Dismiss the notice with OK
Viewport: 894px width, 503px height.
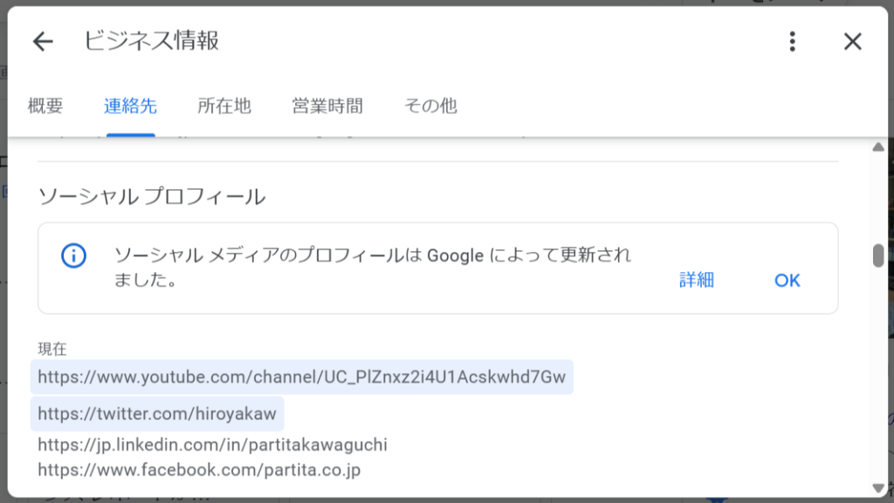(x=787, y=280)
